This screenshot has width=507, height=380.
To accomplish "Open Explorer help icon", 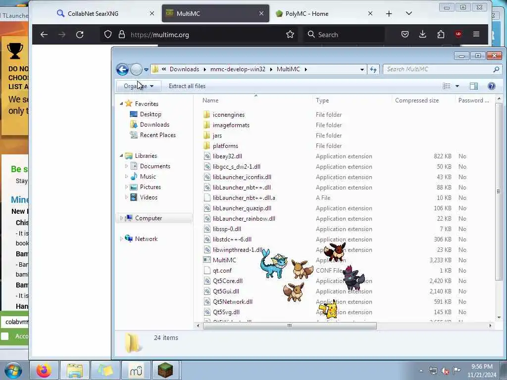I will (492, 86).
